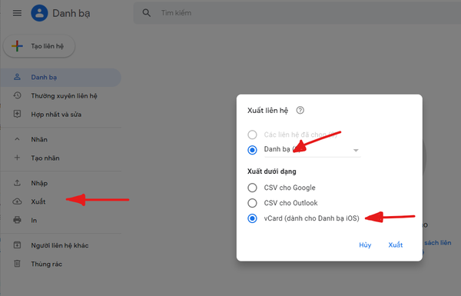461x296 pixels.
Task: Click Hủy to cancel export
Action: (x=365, y=244)
